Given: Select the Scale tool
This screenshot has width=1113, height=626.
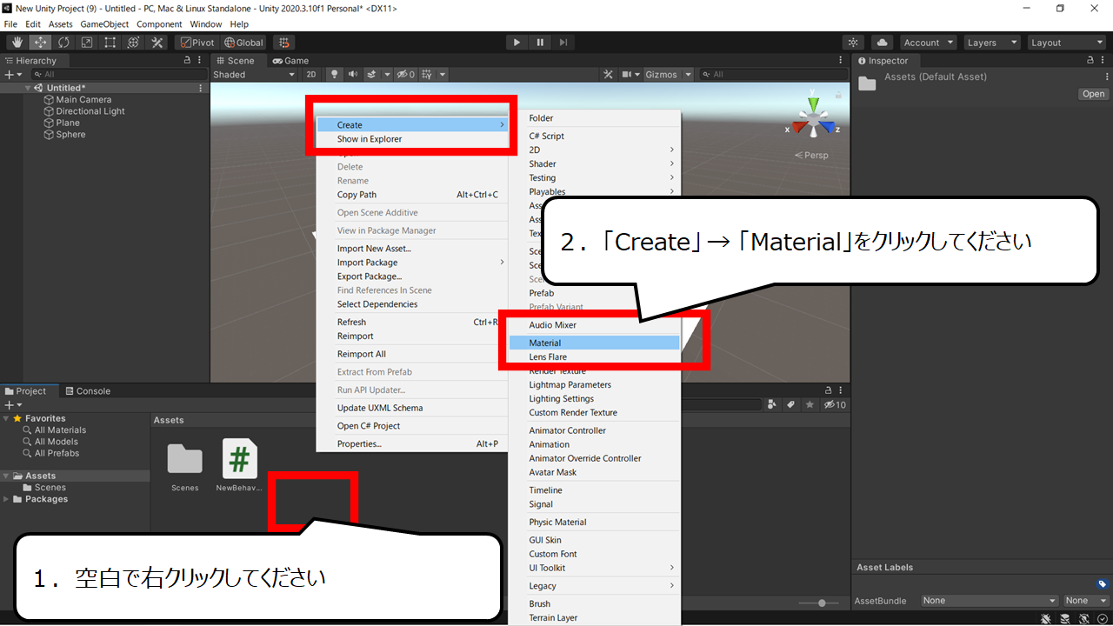Looking at the screenshot, I should [x=87, y=43].
